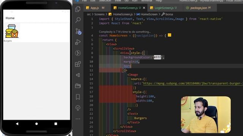Image resolution: width=243 pixels, height=136 pixels.
Task: Tap the Android back triangle button
Action: [17, 124]
